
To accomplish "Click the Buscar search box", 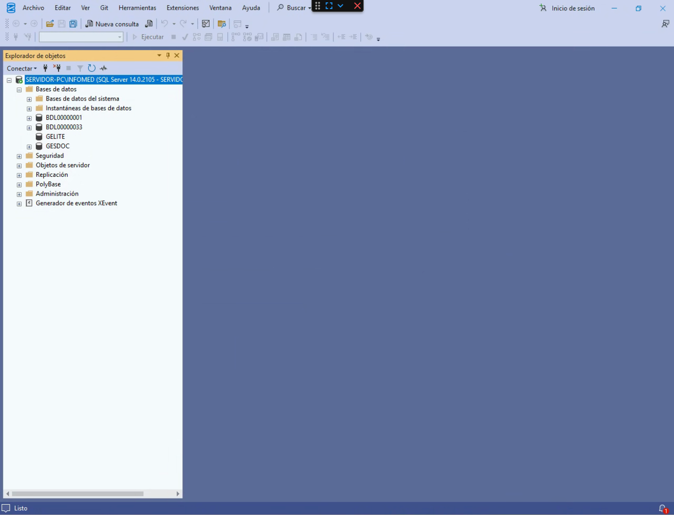I will (294, 8).
